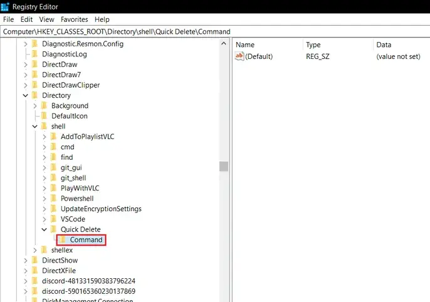430x302 pixels.
Task: Expand the cmd key
Action: point(45,147)
